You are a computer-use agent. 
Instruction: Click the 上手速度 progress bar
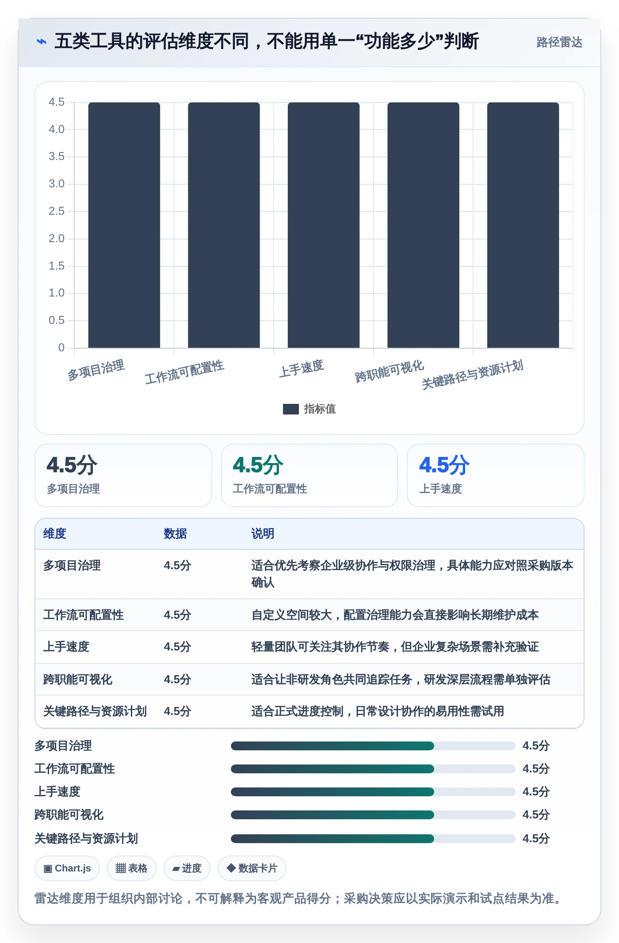(x=373, y=792)
